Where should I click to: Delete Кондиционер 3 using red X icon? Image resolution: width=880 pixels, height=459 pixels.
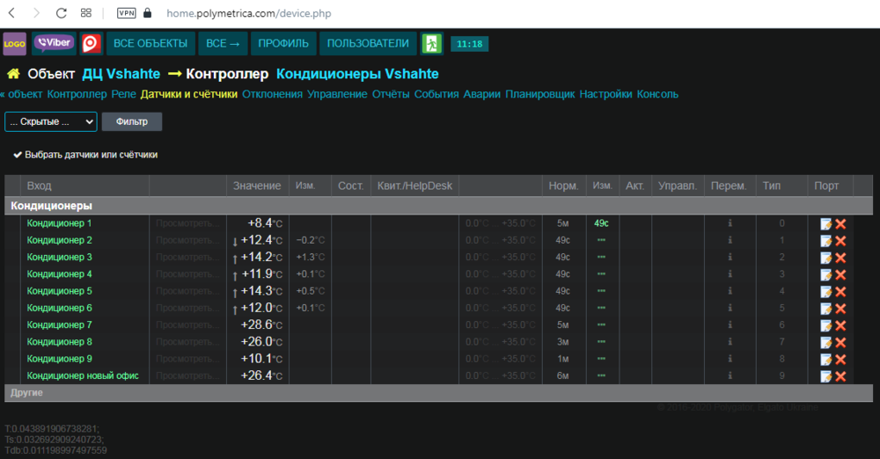(840, 258)
